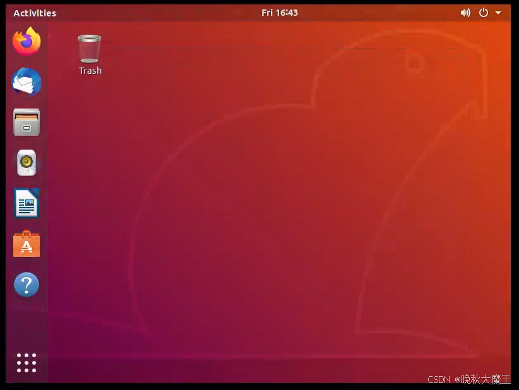Open Ubuntu Software store
Image resolution: width=519 pixels, height=390 pixels.
tap(27, 244)
